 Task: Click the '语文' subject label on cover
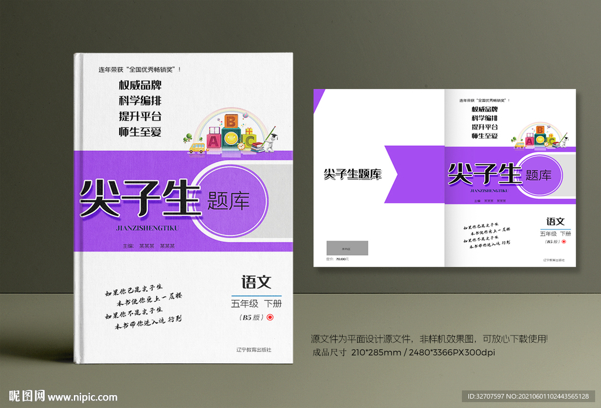(256, 283)
